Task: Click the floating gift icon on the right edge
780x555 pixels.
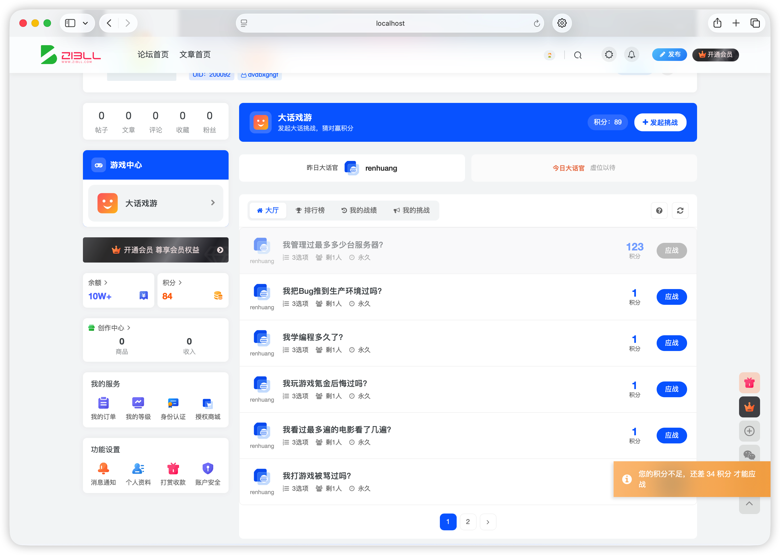Action: (749, 383)
